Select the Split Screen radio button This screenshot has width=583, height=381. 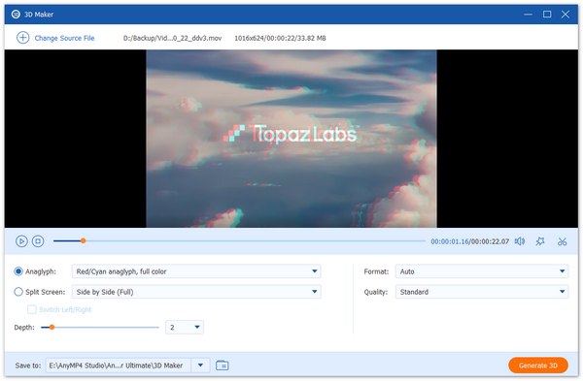click(18, 292)
